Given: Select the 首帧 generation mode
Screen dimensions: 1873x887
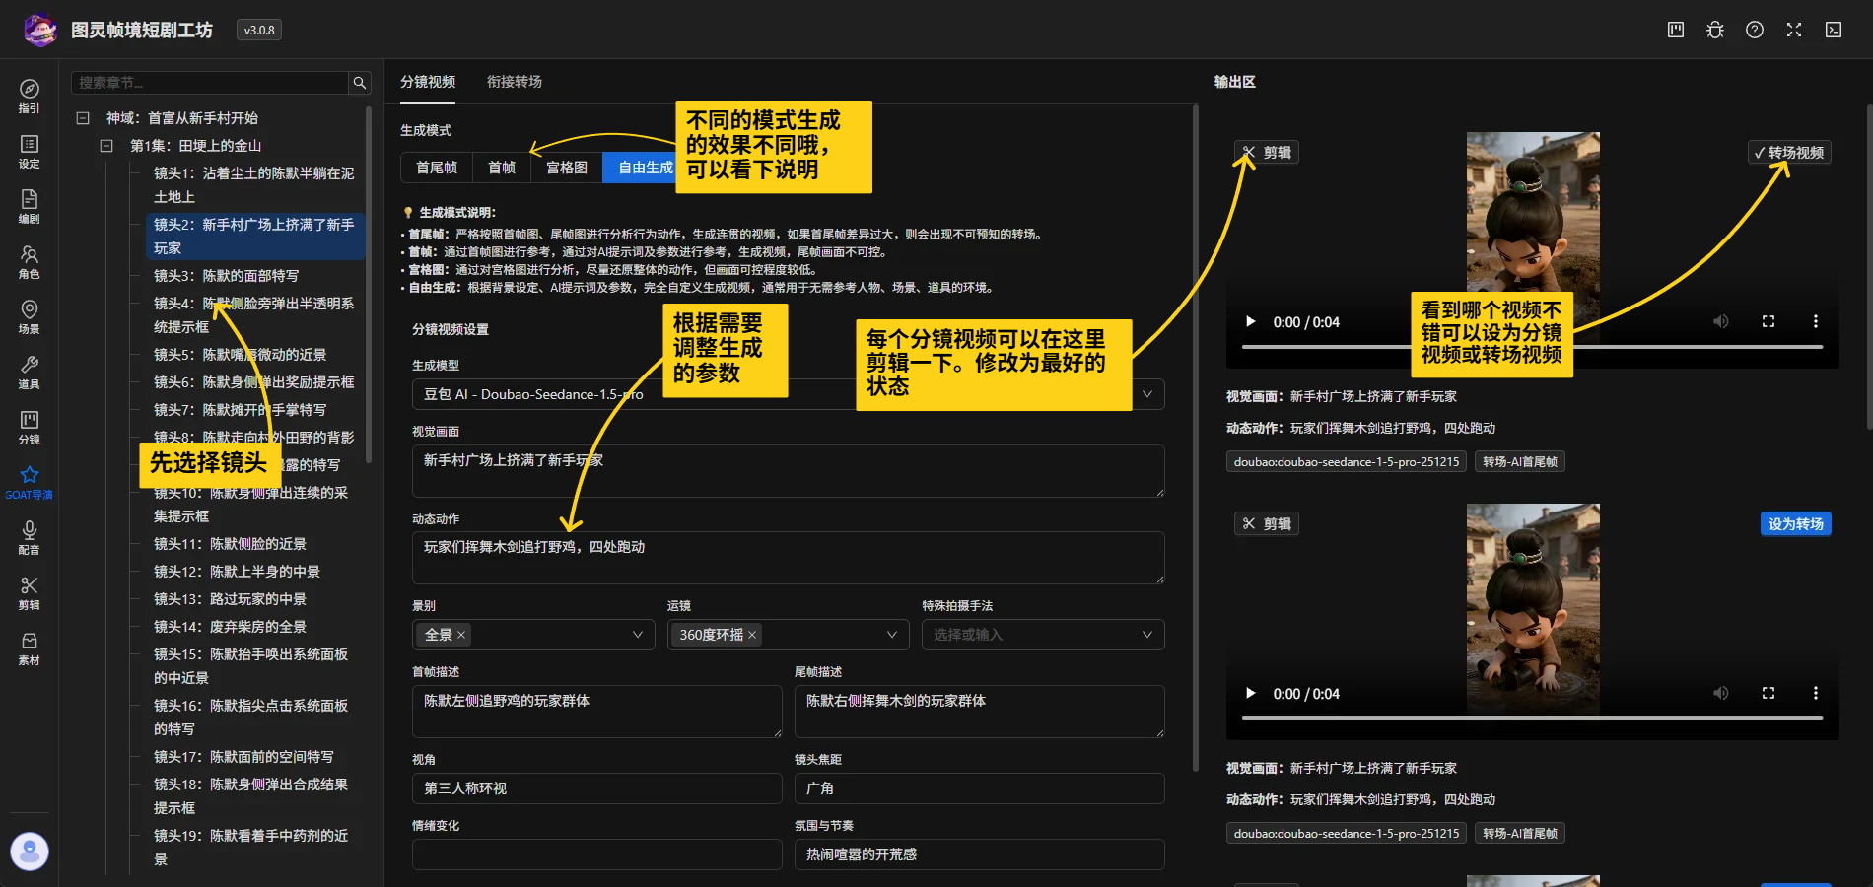Looking at the screenshot, I should (502, 168).
